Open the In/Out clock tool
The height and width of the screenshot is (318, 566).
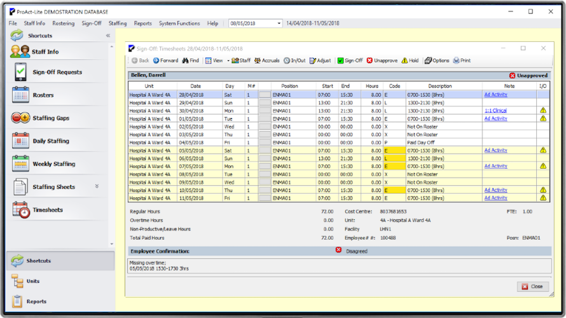pyautogui.click(x=294, y=60)
